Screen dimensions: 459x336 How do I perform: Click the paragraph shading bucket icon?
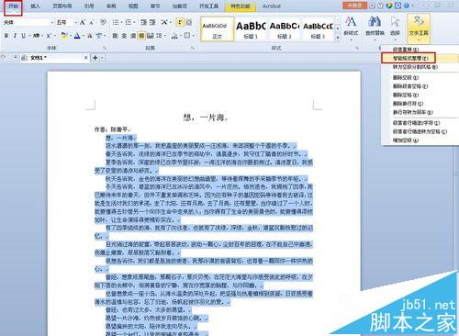[174, 36]
